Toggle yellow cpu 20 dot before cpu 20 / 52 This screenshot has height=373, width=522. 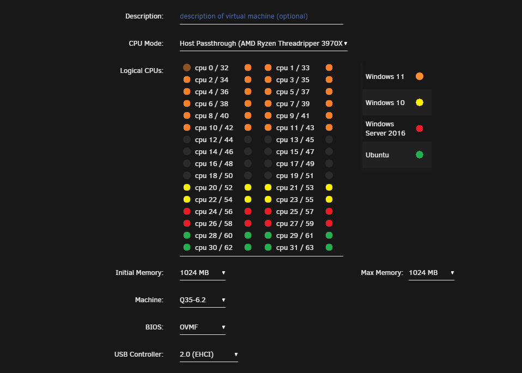[187, 188]
